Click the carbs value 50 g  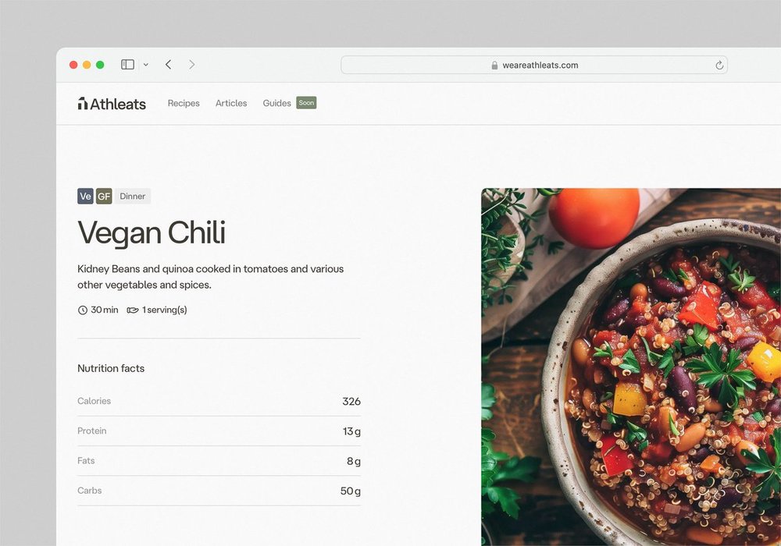click(350, 491)
